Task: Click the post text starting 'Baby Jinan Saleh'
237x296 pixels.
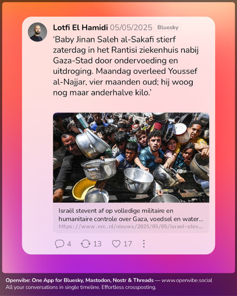Action: click(x=126, y=66)
